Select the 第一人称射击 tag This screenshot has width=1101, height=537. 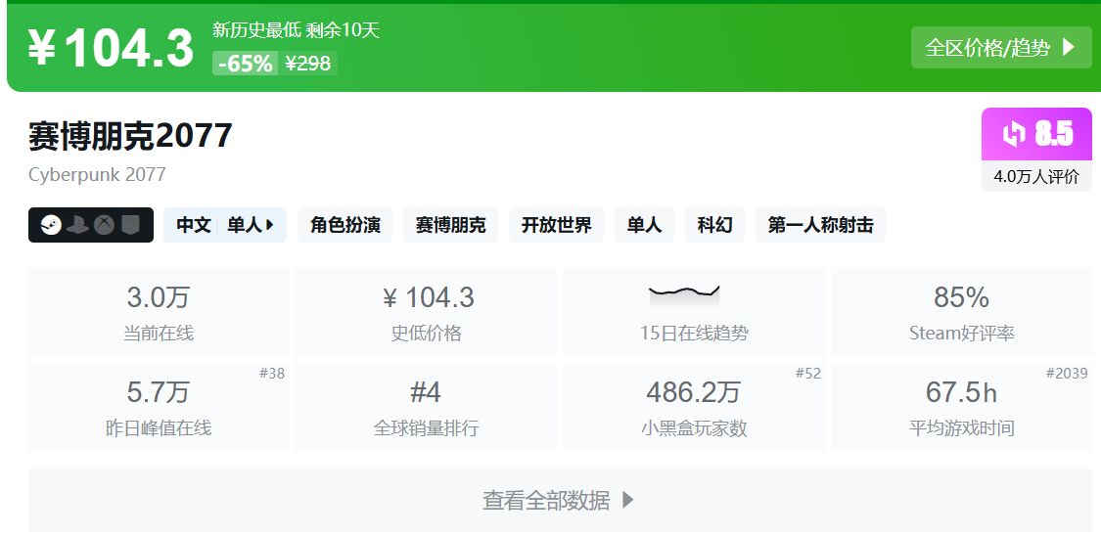tap(820, 225)
